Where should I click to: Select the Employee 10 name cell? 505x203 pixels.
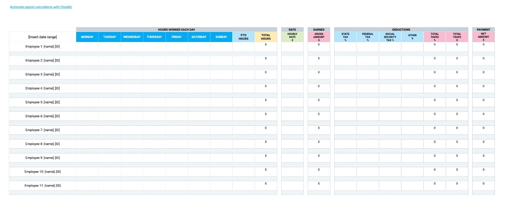click(43, 171)
